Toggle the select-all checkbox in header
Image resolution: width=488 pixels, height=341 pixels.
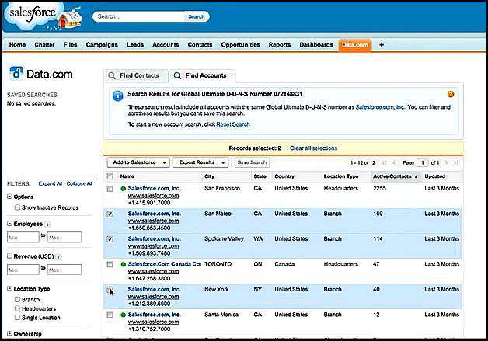click(x=110, y=176)
